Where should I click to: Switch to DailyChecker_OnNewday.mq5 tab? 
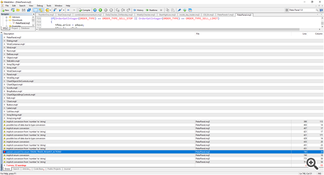119,15
